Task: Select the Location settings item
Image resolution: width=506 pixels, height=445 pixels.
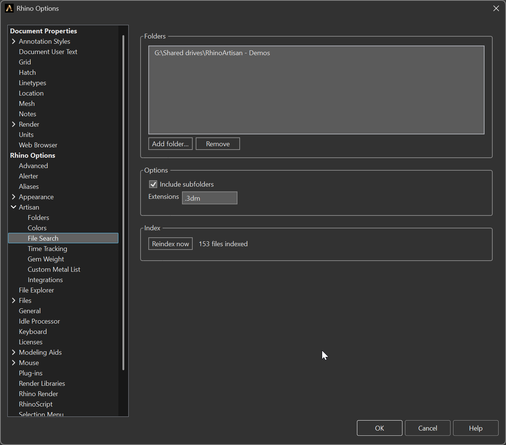Action: pyautogui.click(x=31, y=93)
